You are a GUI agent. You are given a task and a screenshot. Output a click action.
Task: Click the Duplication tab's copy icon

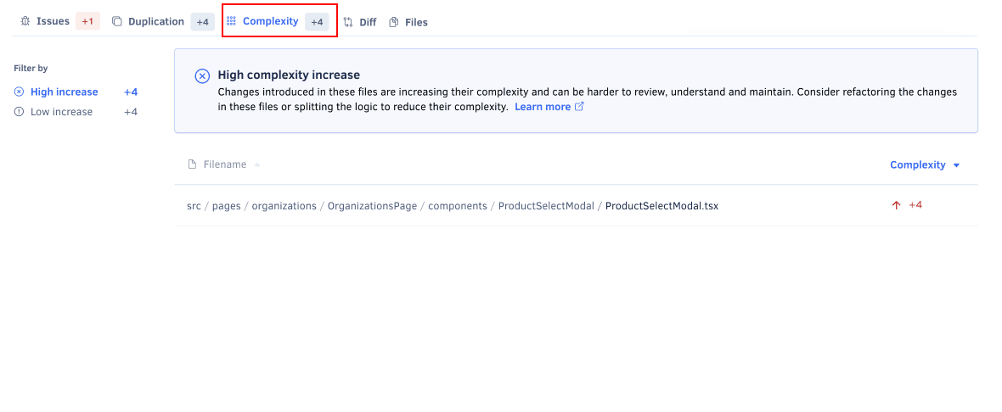click(117, 21)
